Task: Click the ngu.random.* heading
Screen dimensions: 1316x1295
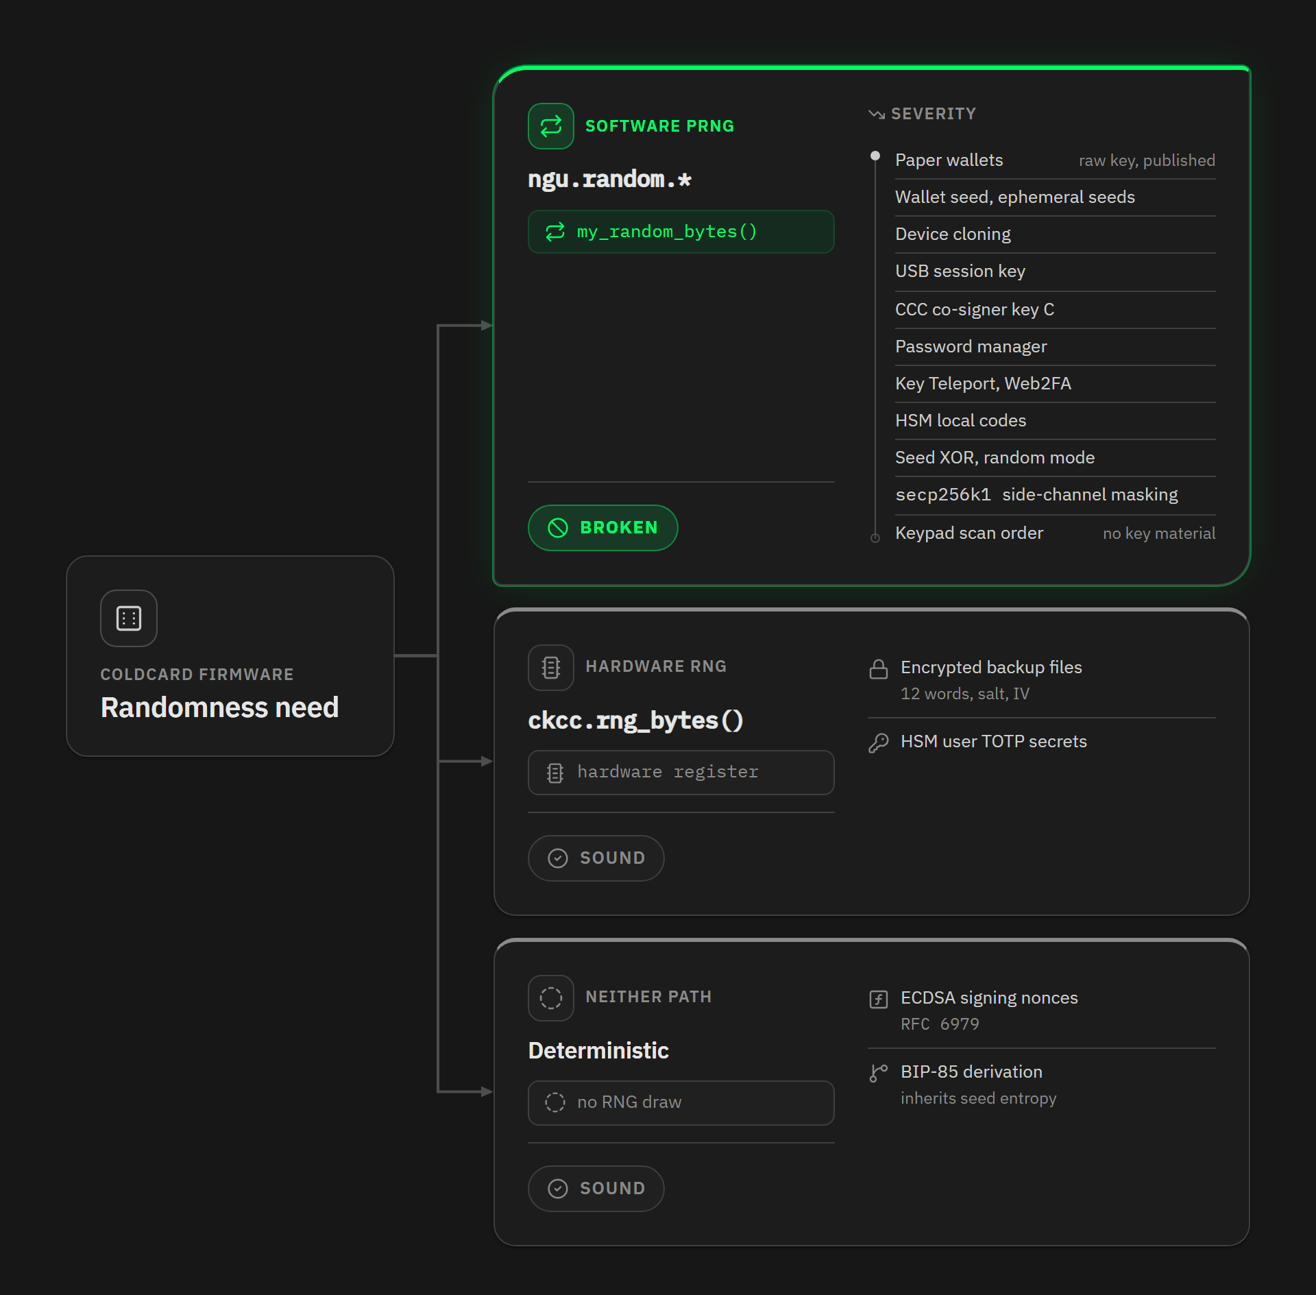Action: tap(610, 180)
